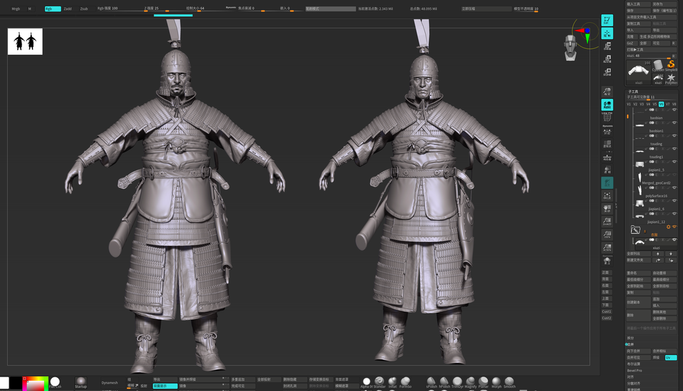This screenshot has height=391, width=683.
Task: Expand the Bevel Pro section
Action: [x=634, y=371]
